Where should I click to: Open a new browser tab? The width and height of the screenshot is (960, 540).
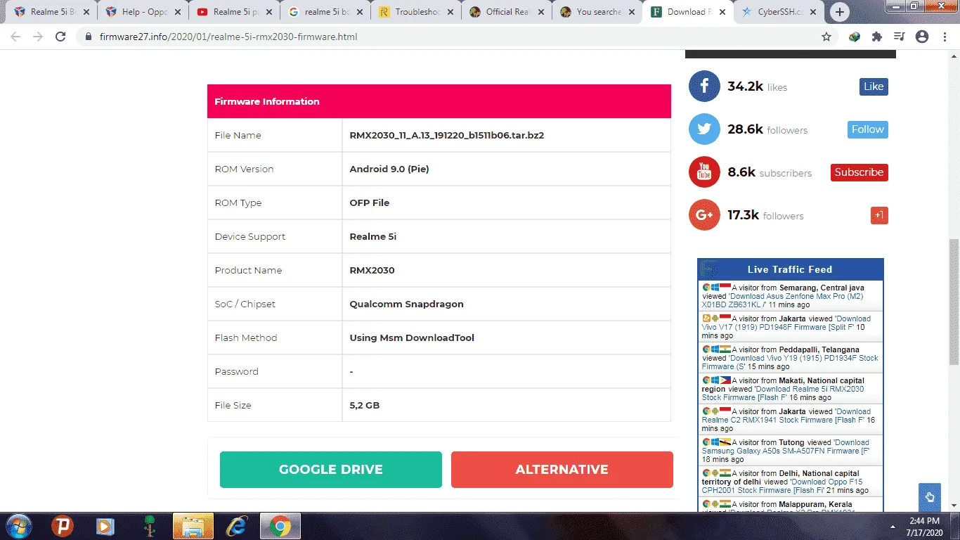pos(839,12)
